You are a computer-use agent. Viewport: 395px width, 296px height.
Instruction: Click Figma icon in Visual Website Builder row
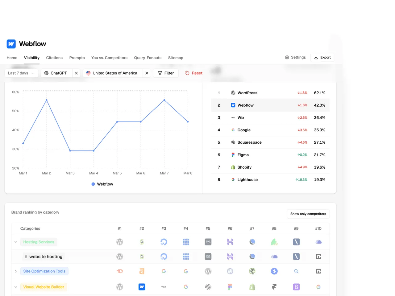click(x=230, y=287)
